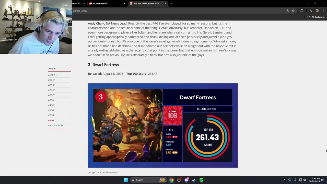Click the red number 3 badge
The height and width of the screenshot is (184, 327).
click(x=101, y=97)
